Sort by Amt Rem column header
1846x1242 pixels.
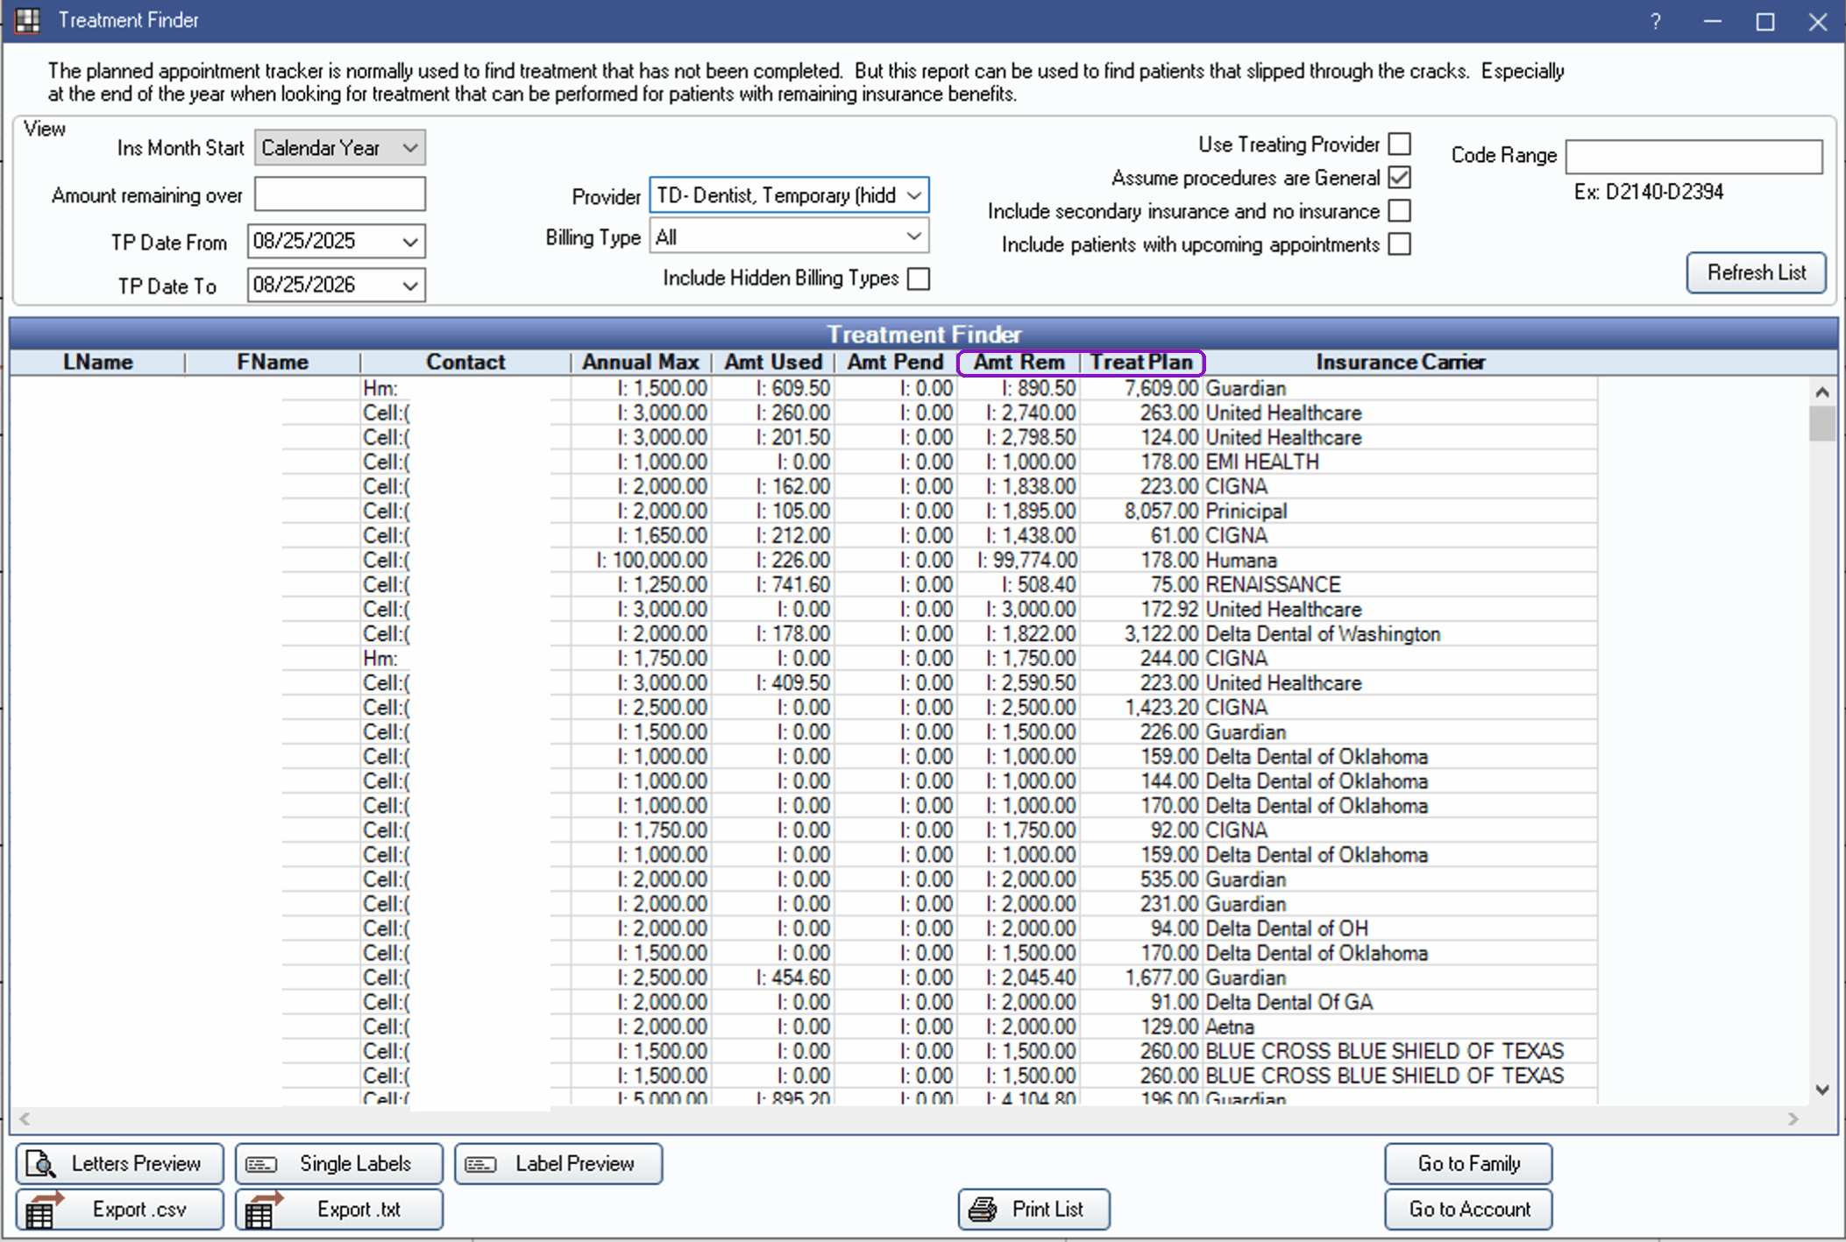(x=1019, y=363)
